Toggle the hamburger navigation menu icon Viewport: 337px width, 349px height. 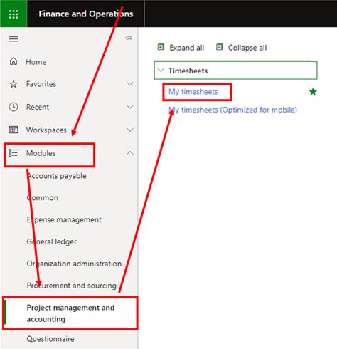click(x=14, y=38)
